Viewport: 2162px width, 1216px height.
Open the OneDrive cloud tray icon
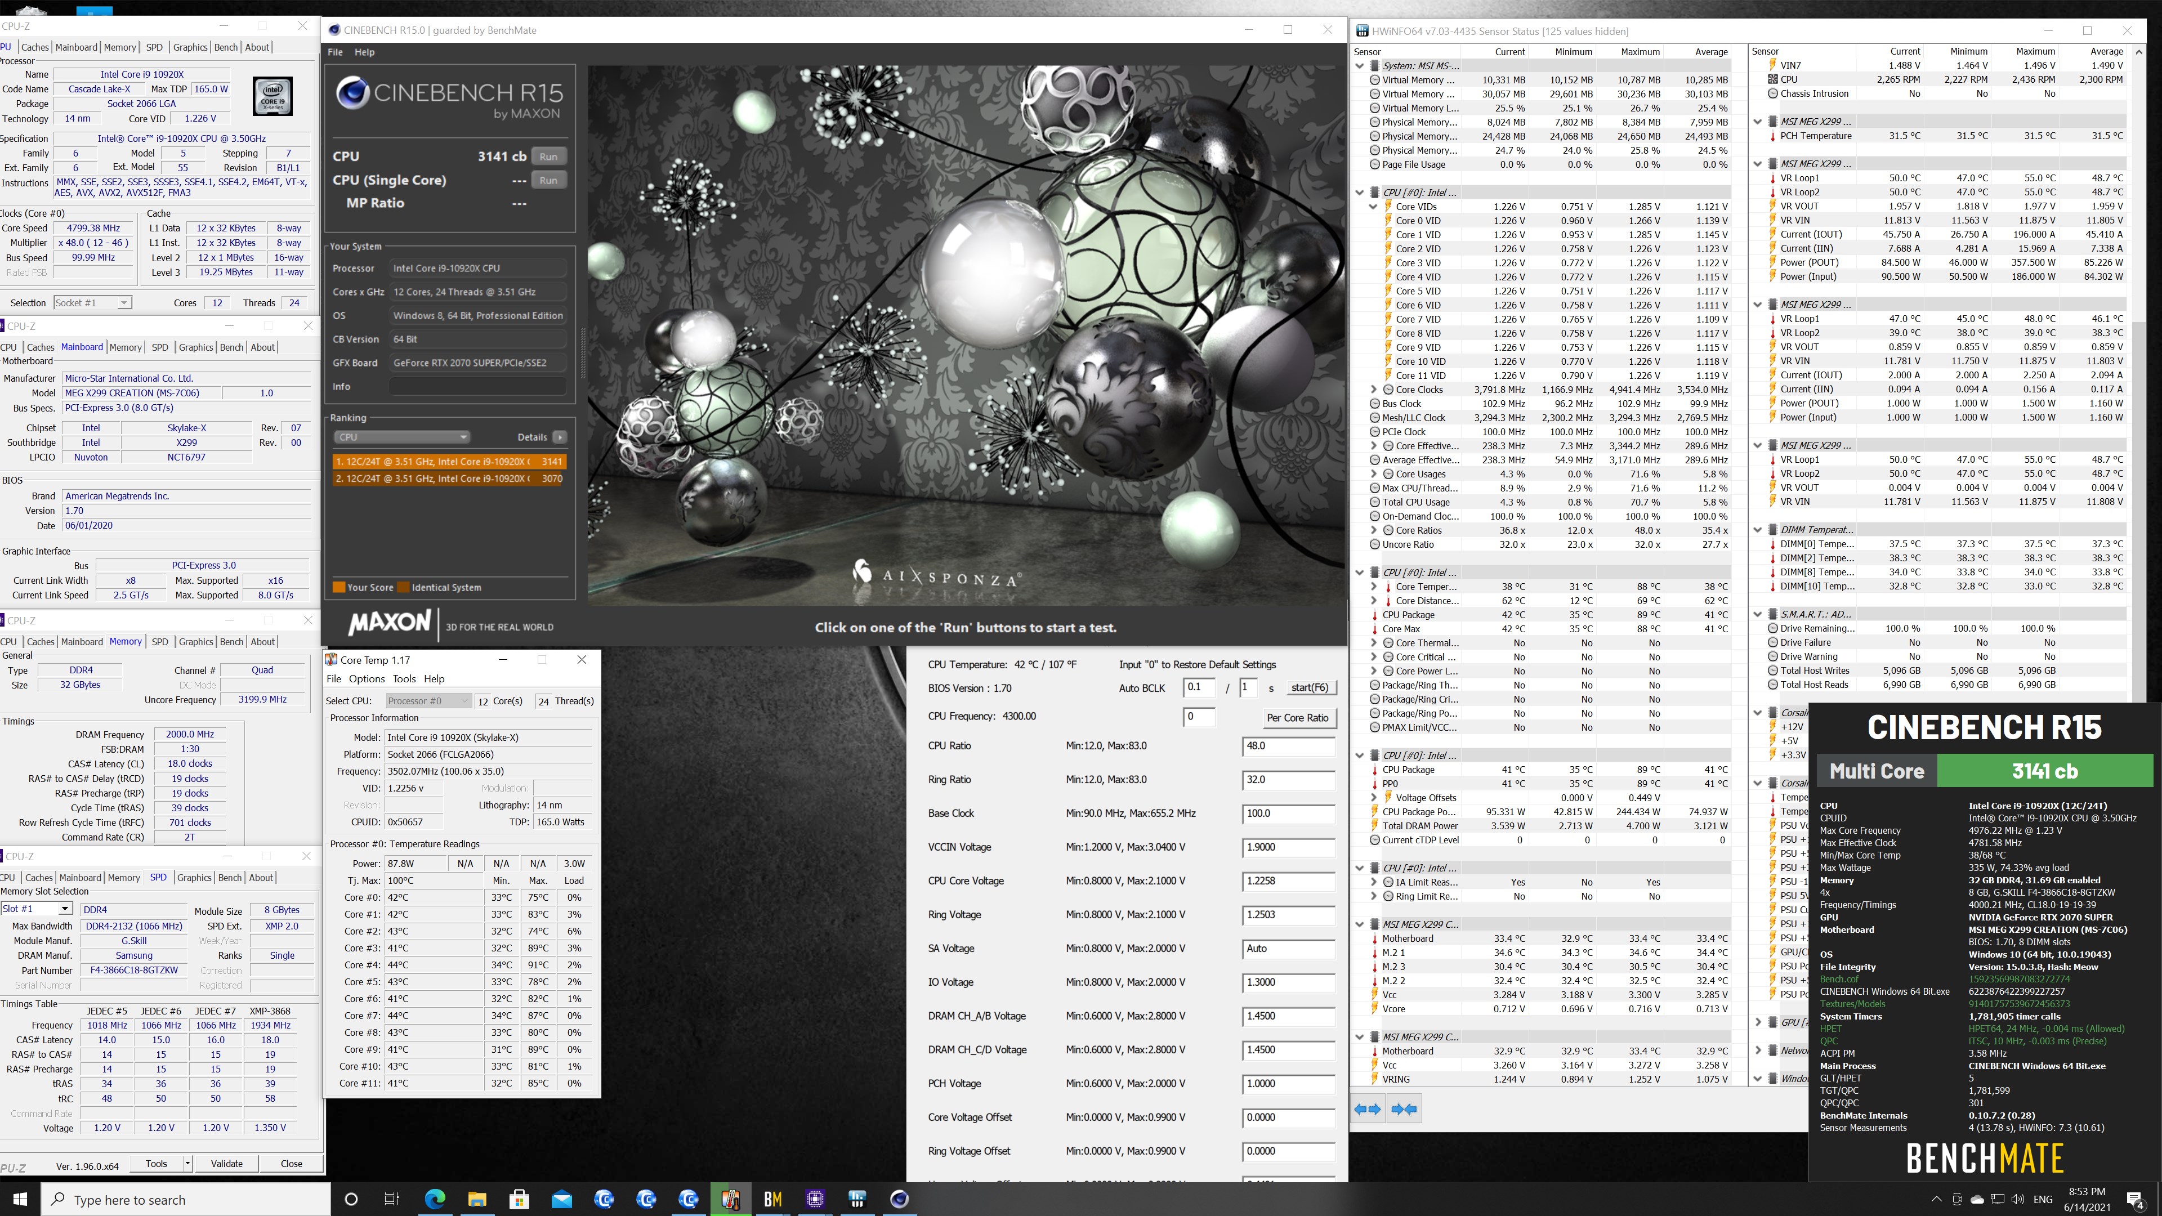pos(1977,1199)
